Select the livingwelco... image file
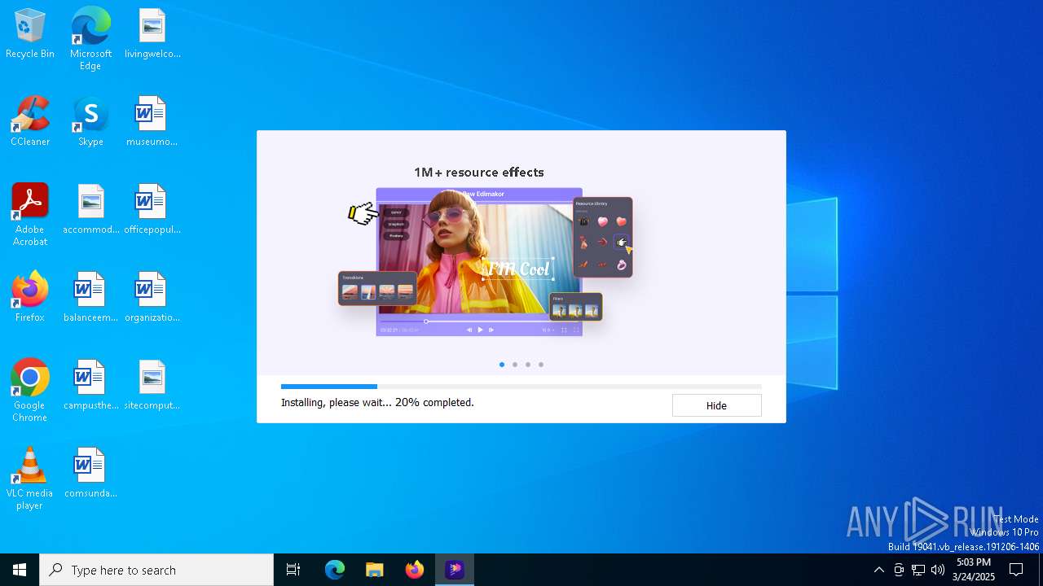The image size is (1043, 586). 152,34
